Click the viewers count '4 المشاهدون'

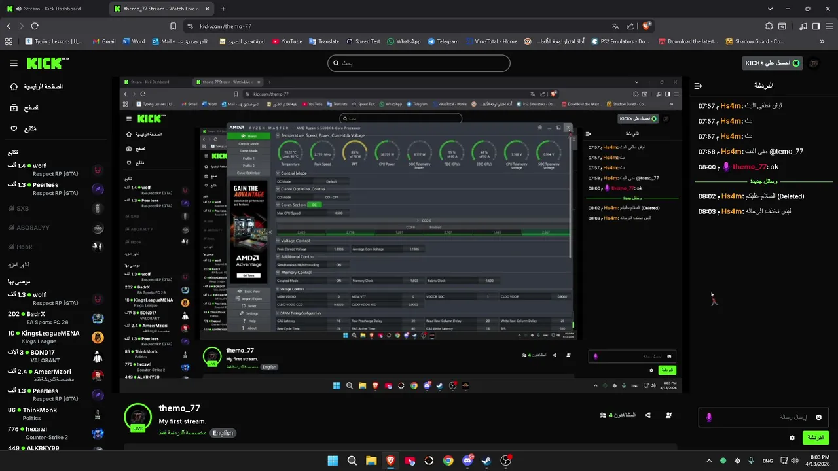pos(618,415)
